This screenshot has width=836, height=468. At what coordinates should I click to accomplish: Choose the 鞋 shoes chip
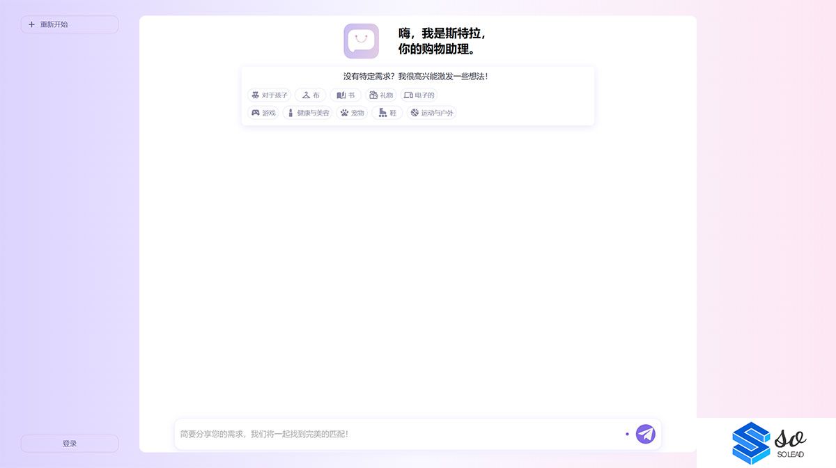click(x=387, y=113)
